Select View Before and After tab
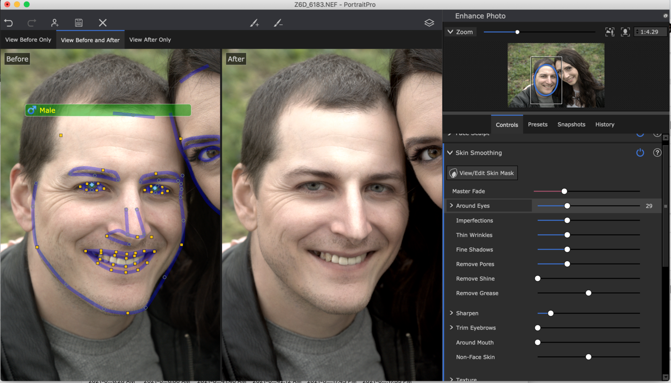Screen dimensions: 671x383 click(90, 40)
